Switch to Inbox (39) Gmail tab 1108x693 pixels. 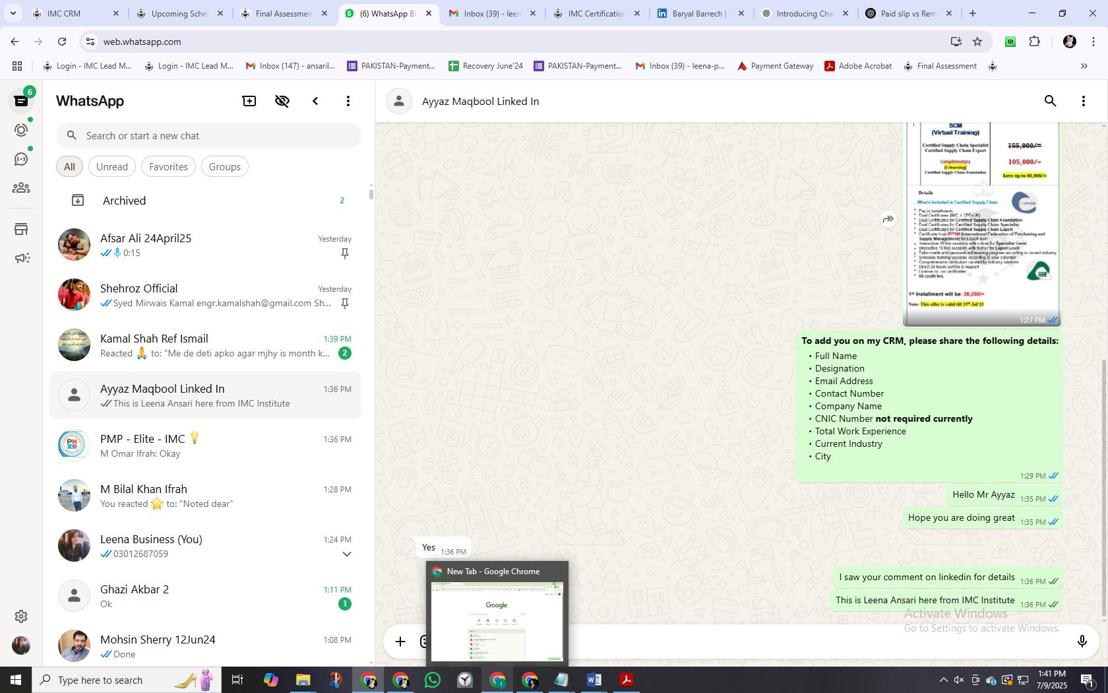492,13
